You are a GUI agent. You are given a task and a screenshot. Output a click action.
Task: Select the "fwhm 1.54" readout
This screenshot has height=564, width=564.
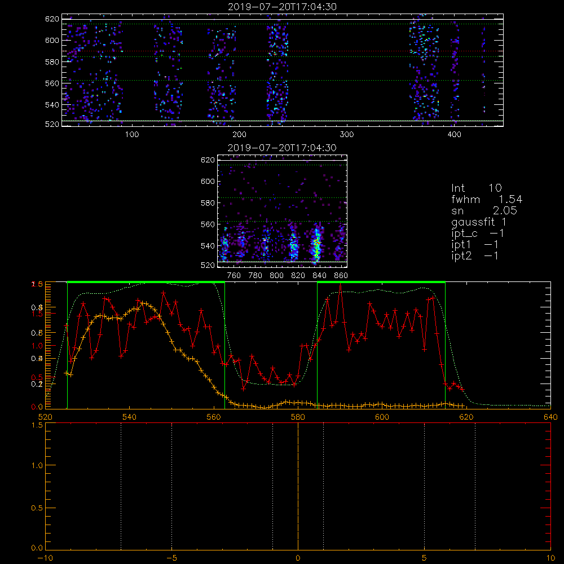(x=487, y=199)
